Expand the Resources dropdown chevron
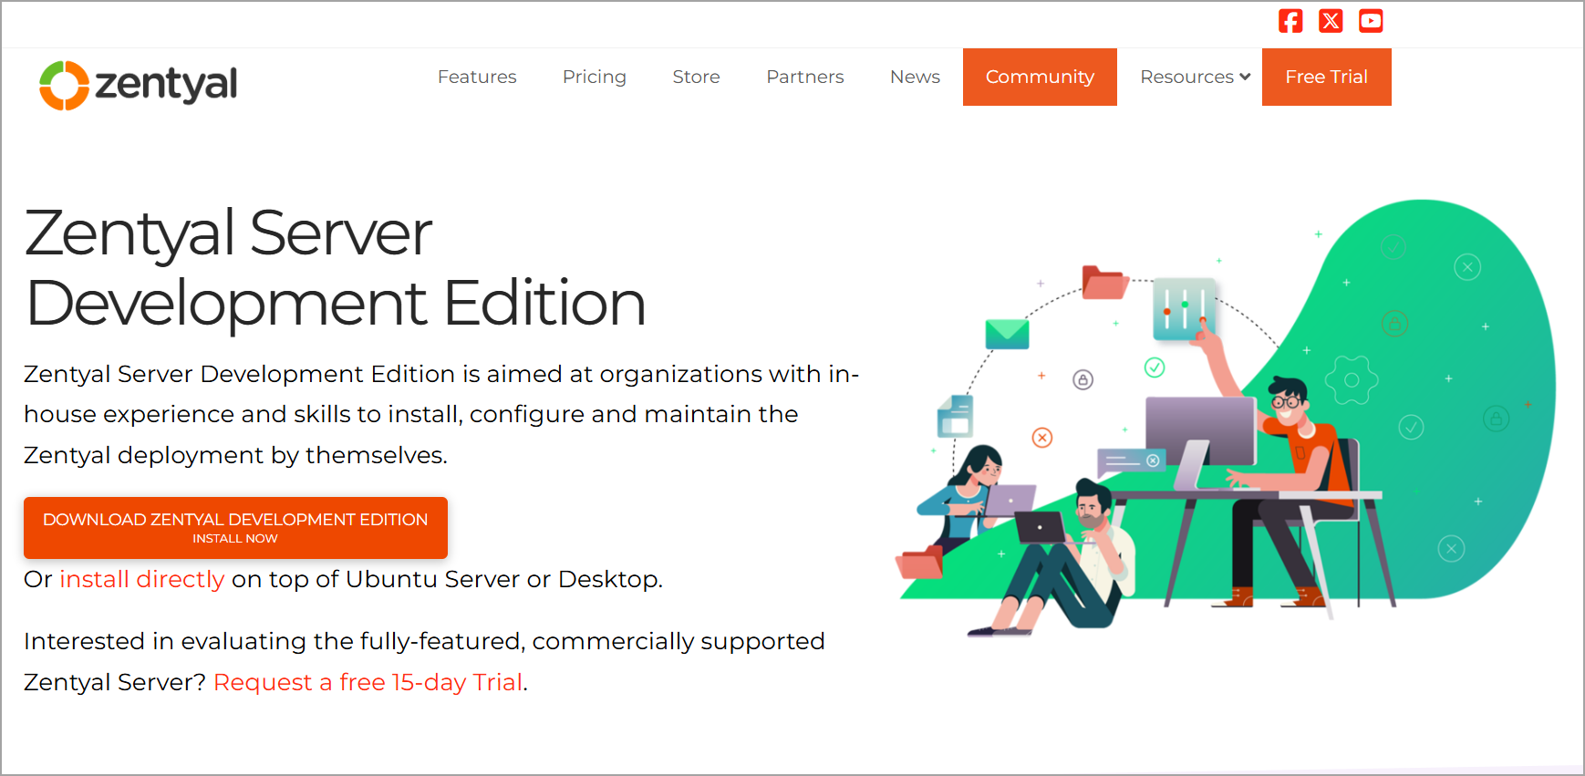Viewport: 1585px width, 776px height. [x=1245, y=77]
